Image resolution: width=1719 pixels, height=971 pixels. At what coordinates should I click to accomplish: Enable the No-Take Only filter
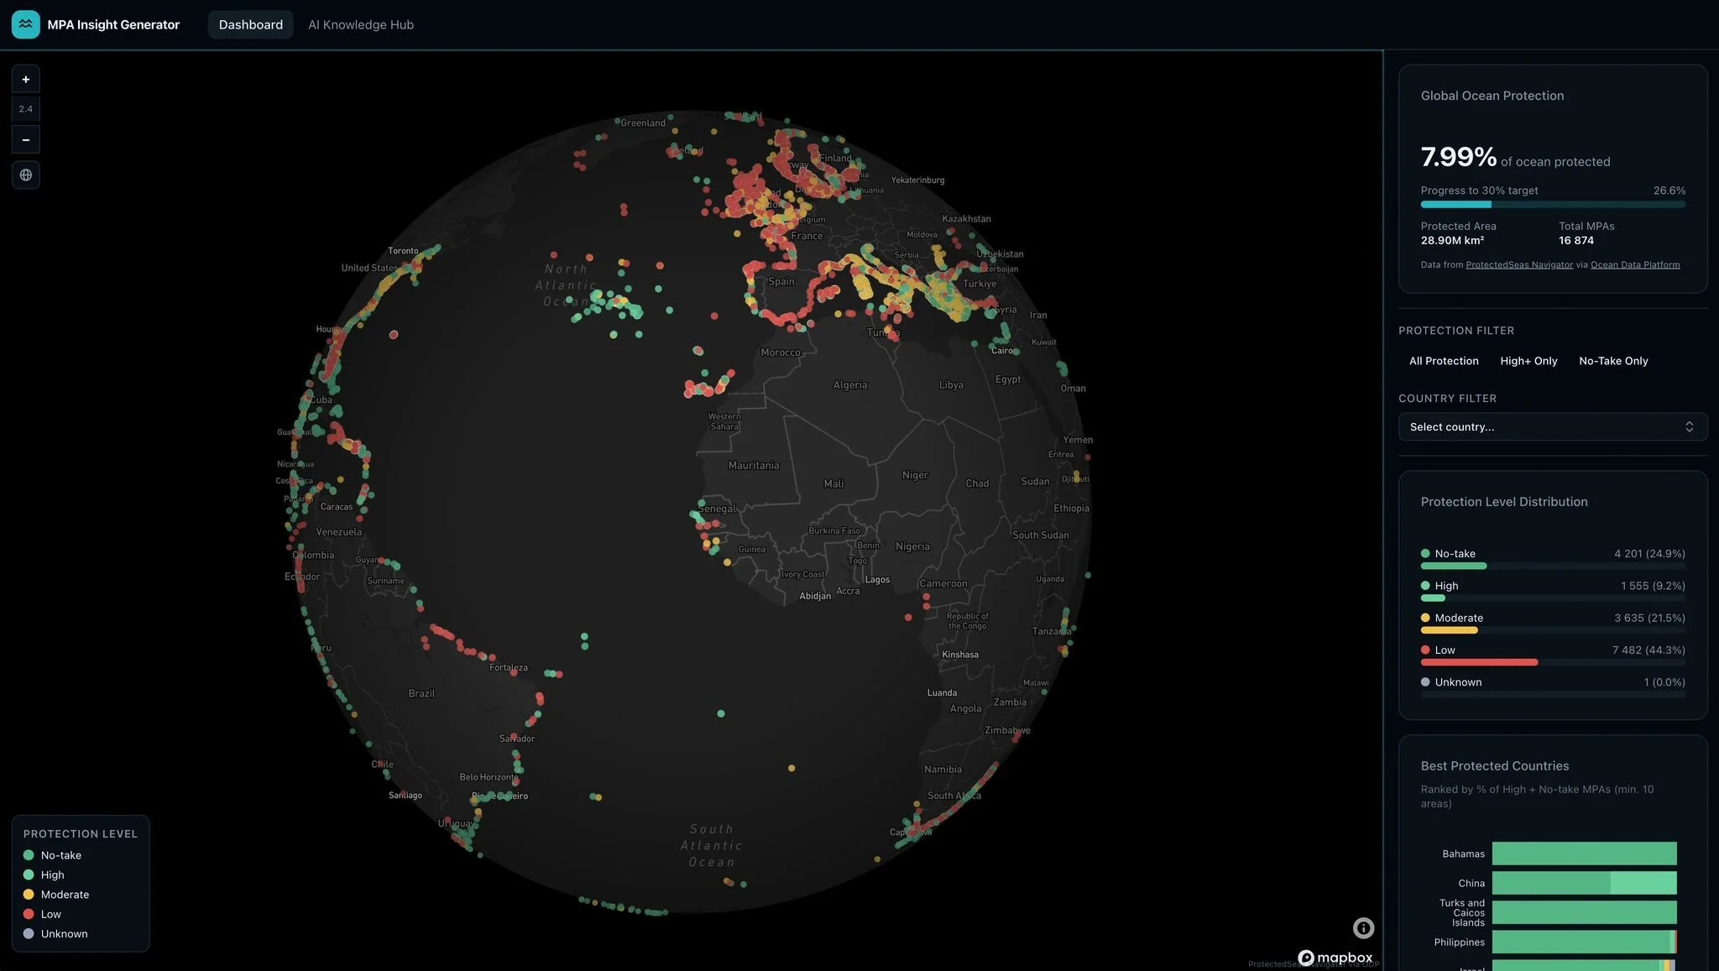[1613, 361]
